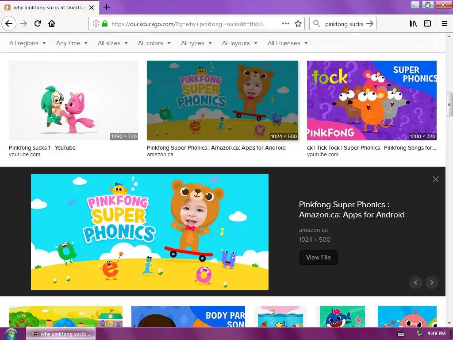Open detail panel title 'Pinkfong Super Phonics : Amazon.ca'

pyautogui.click(x=352, y=209)
